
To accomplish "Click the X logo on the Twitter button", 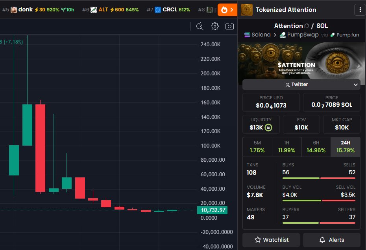I will [x=288, y=84].
